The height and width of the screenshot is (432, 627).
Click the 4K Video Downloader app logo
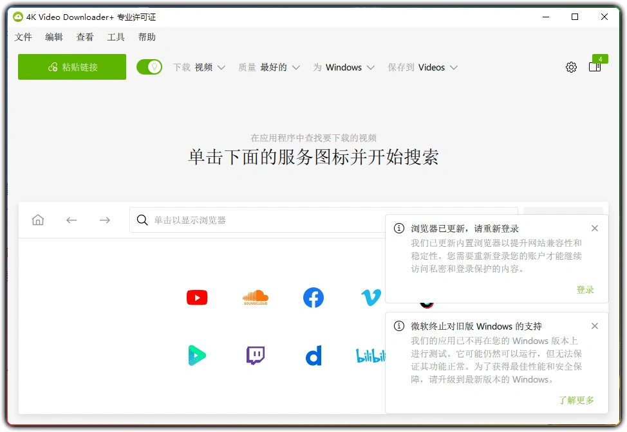pos(18,17)
